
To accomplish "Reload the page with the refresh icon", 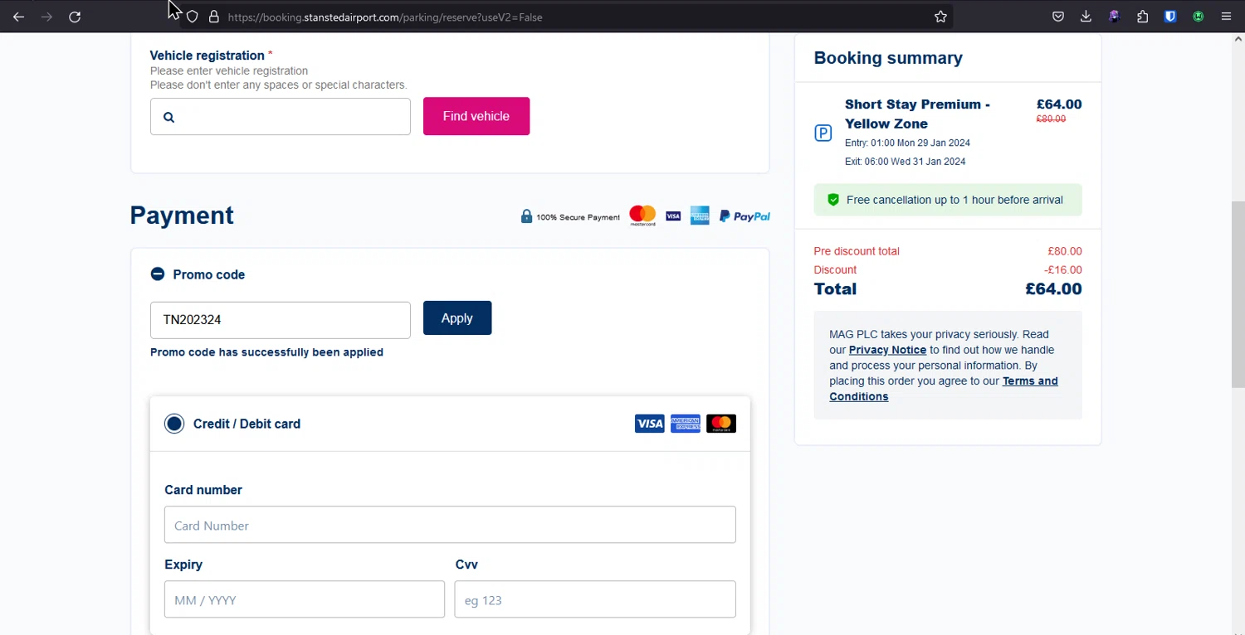I will coord(75,17).
